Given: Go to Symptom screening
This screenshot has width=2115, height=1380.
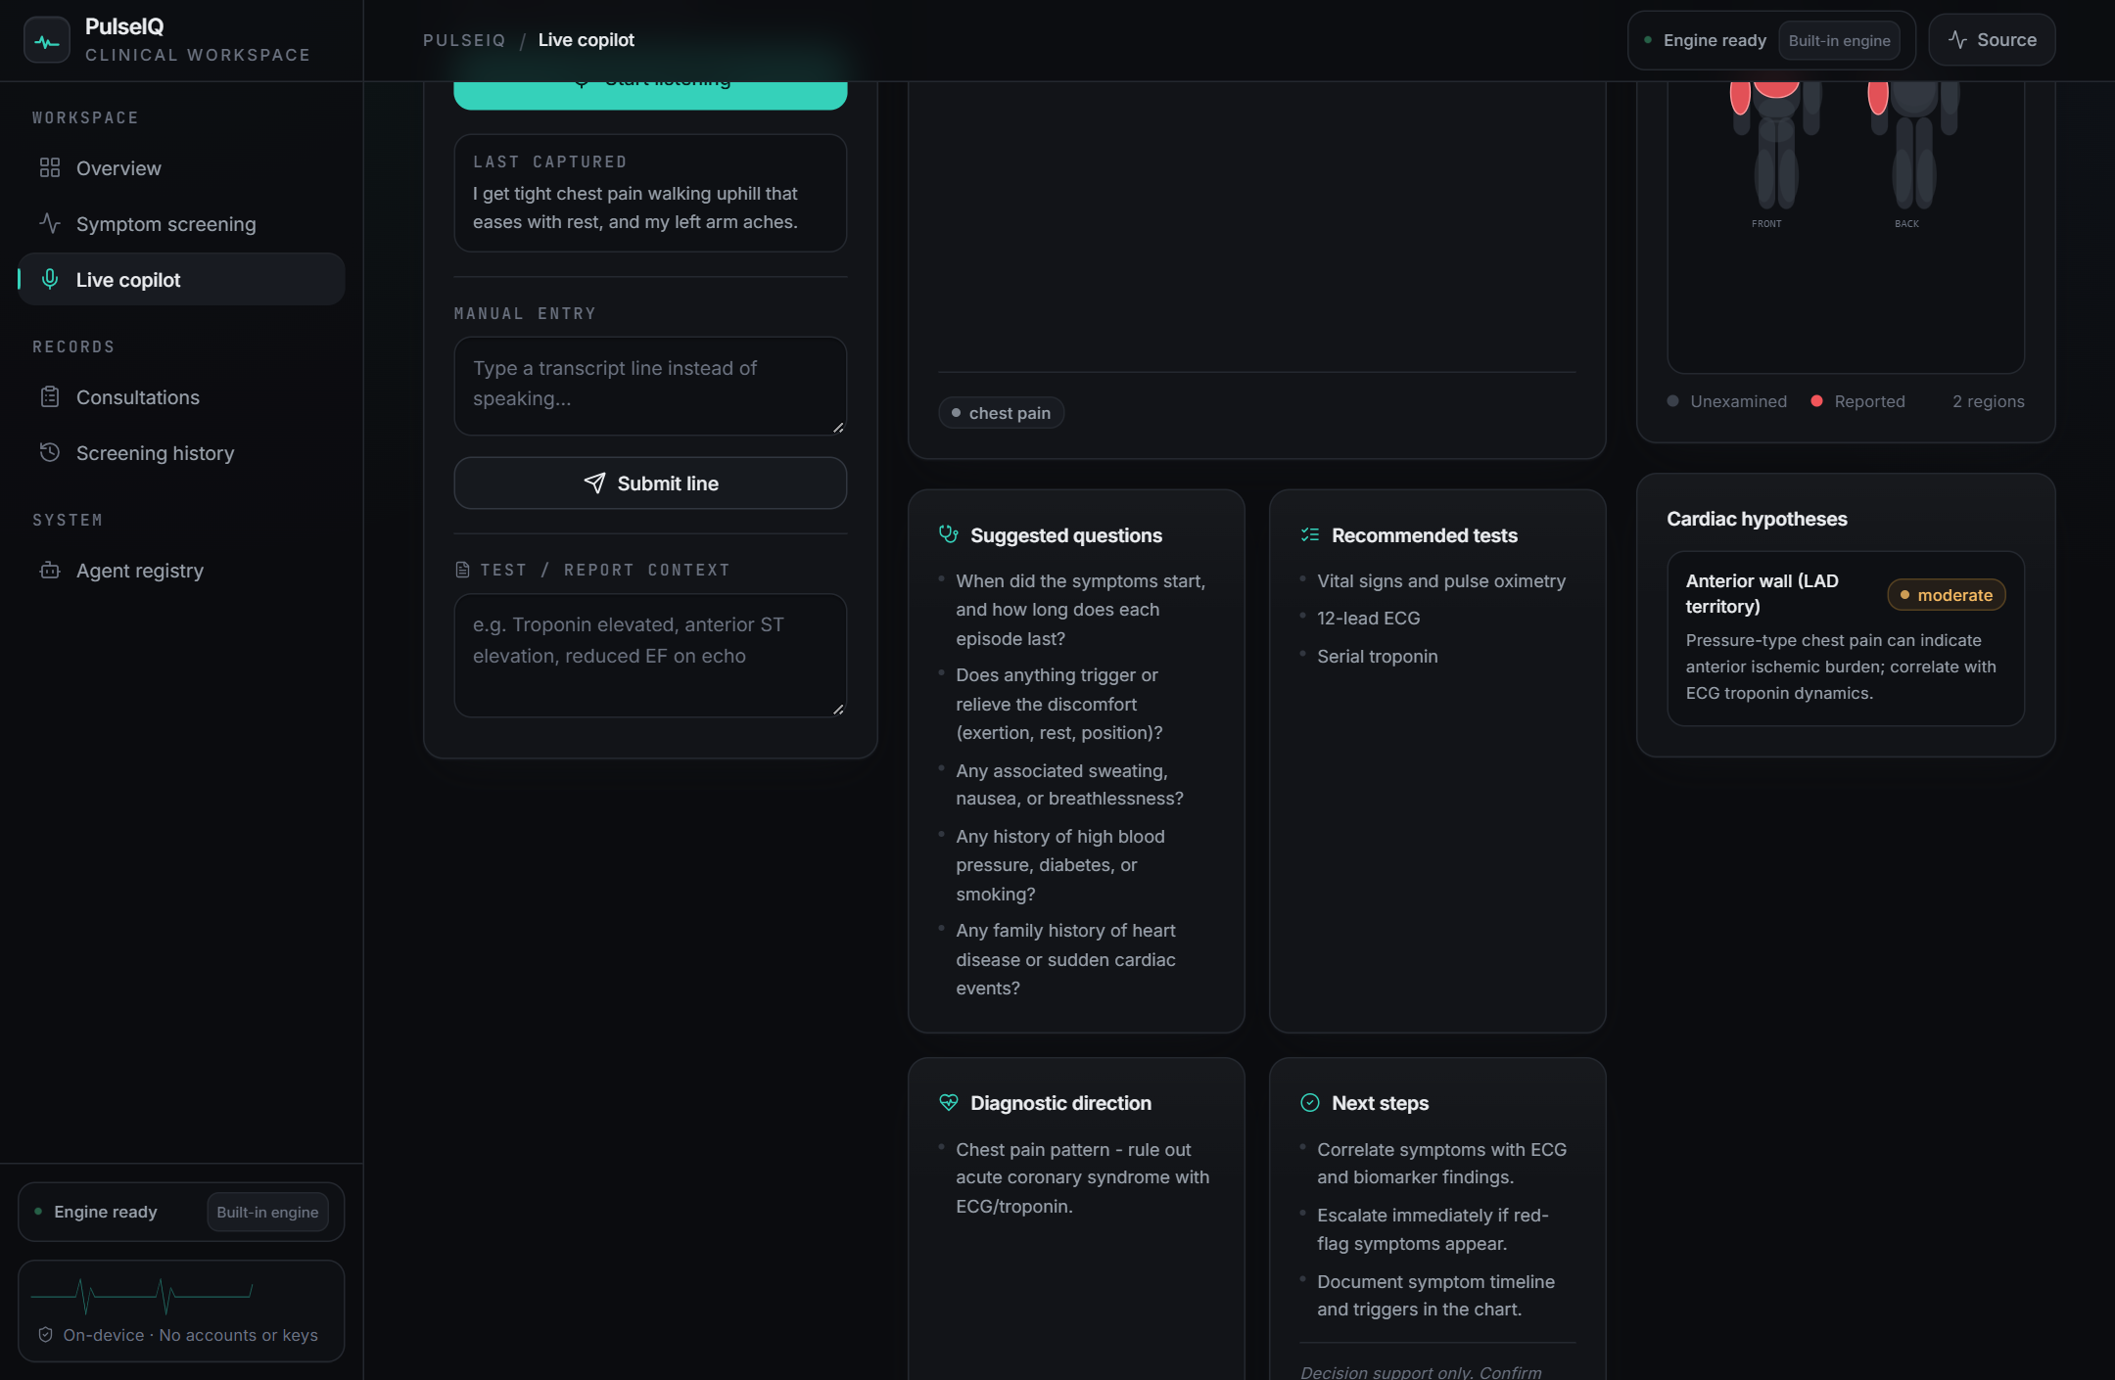Looking at the screenshot, I should point(181,223).
